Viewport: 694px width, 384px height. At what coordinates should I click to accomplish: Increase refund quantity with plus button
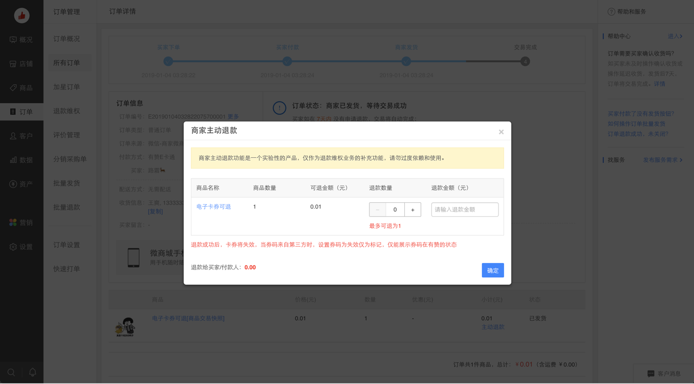412,210
